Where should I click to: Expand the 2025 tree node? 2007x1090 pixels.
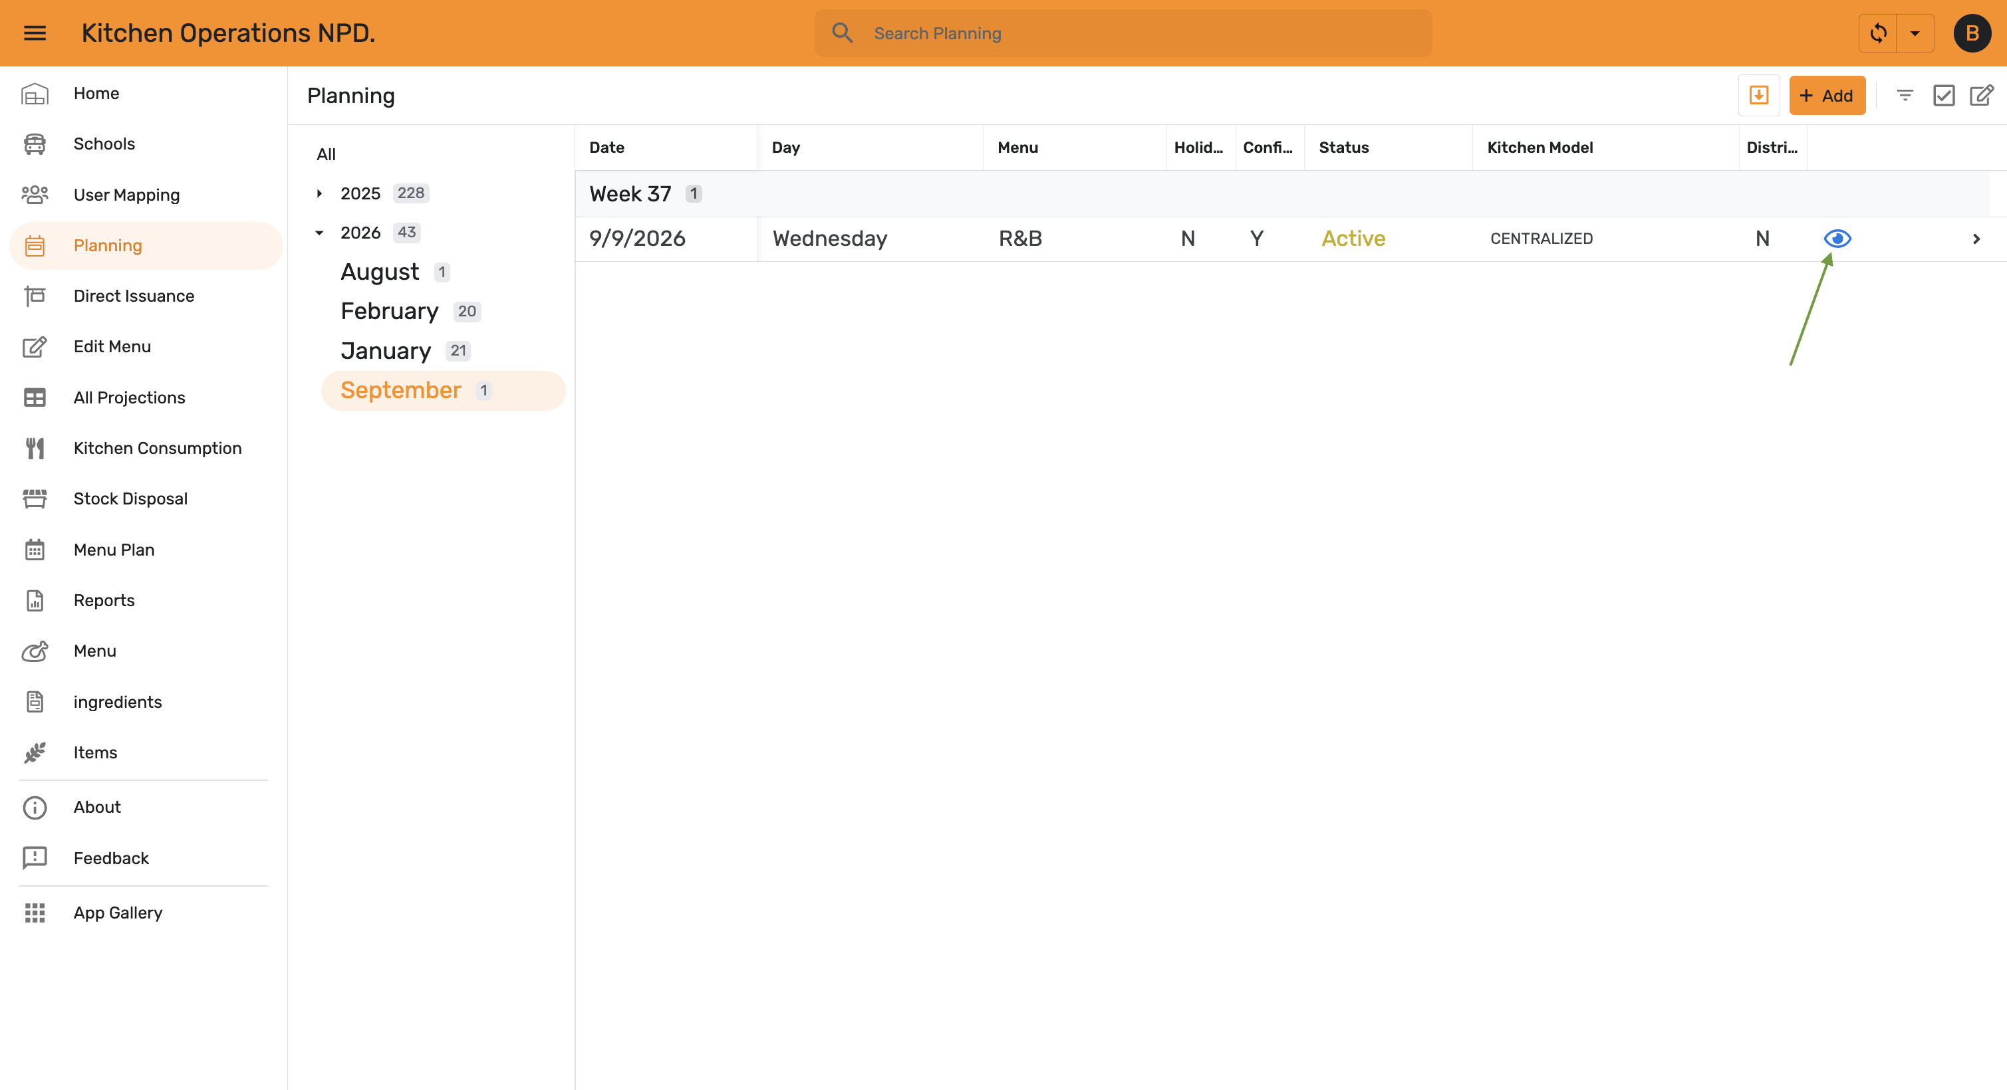pos(319,193)
